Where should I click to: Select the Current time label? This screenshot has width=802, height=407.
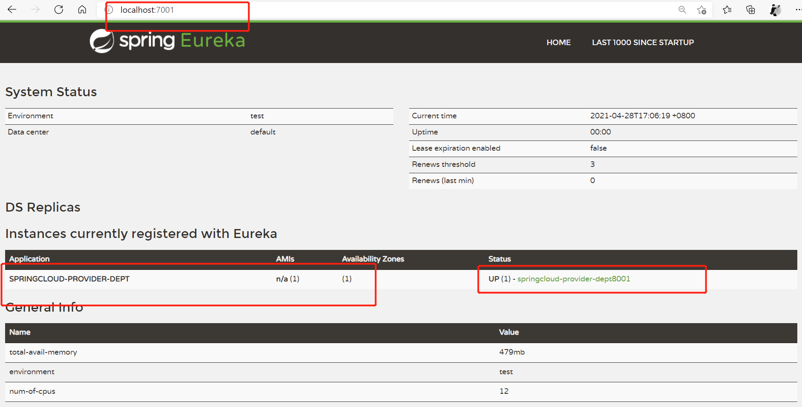point(434,116)
